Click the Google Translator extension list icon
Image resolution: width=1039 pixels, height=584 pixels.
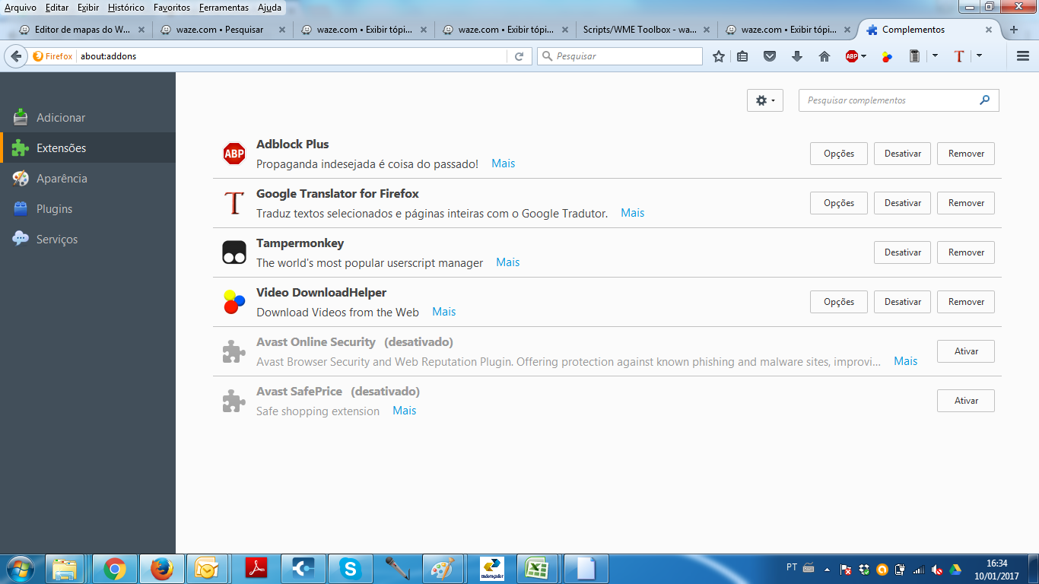tap(234, 203)
